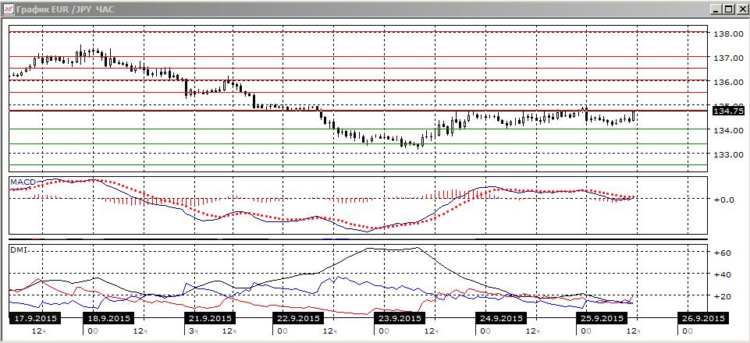This screenshot has width=750, height=343.
Task: Select the 21.9.2015 date marker
Action: tap(209, 318)
